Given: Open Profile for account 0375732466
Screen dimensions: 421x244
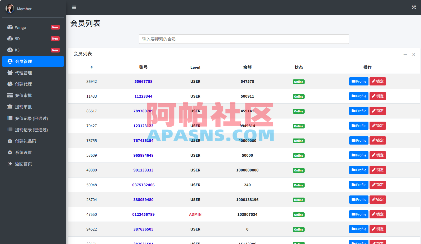Looking at the screenshot, I should 359,185.
